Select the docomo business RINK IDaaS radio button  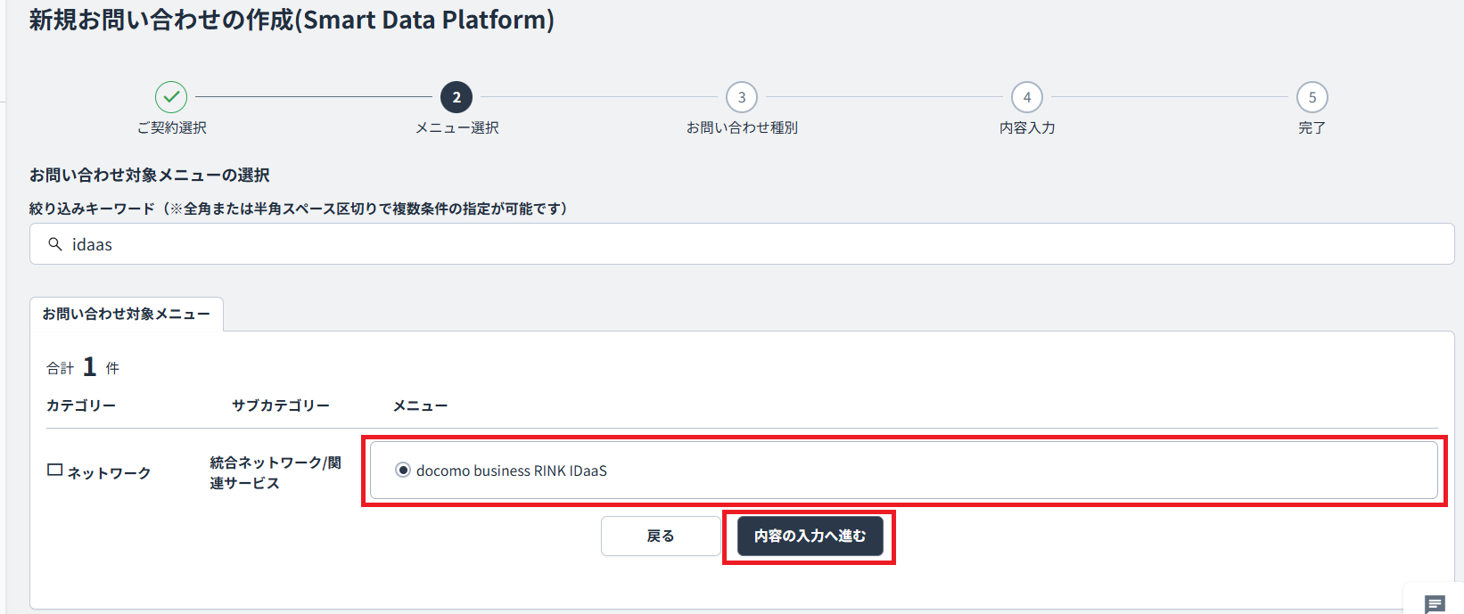(403, 471)
